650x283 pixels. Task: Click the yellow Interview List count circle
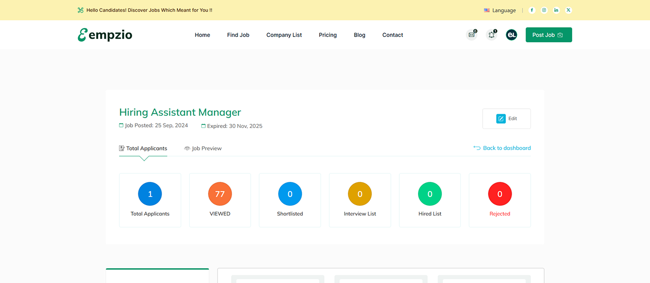(360, 194)
